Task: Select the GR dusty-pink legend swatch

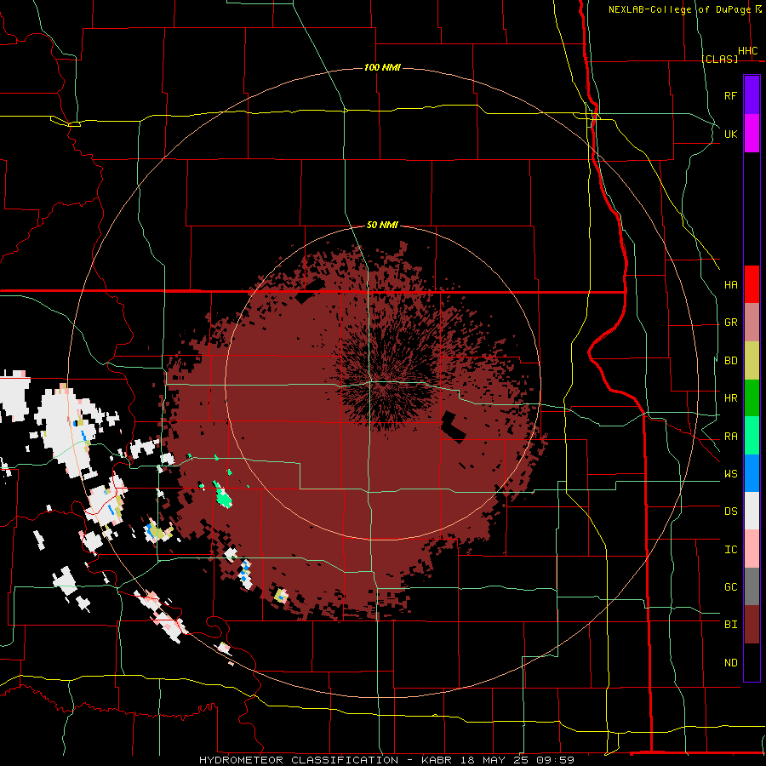Action: (752, 323)
